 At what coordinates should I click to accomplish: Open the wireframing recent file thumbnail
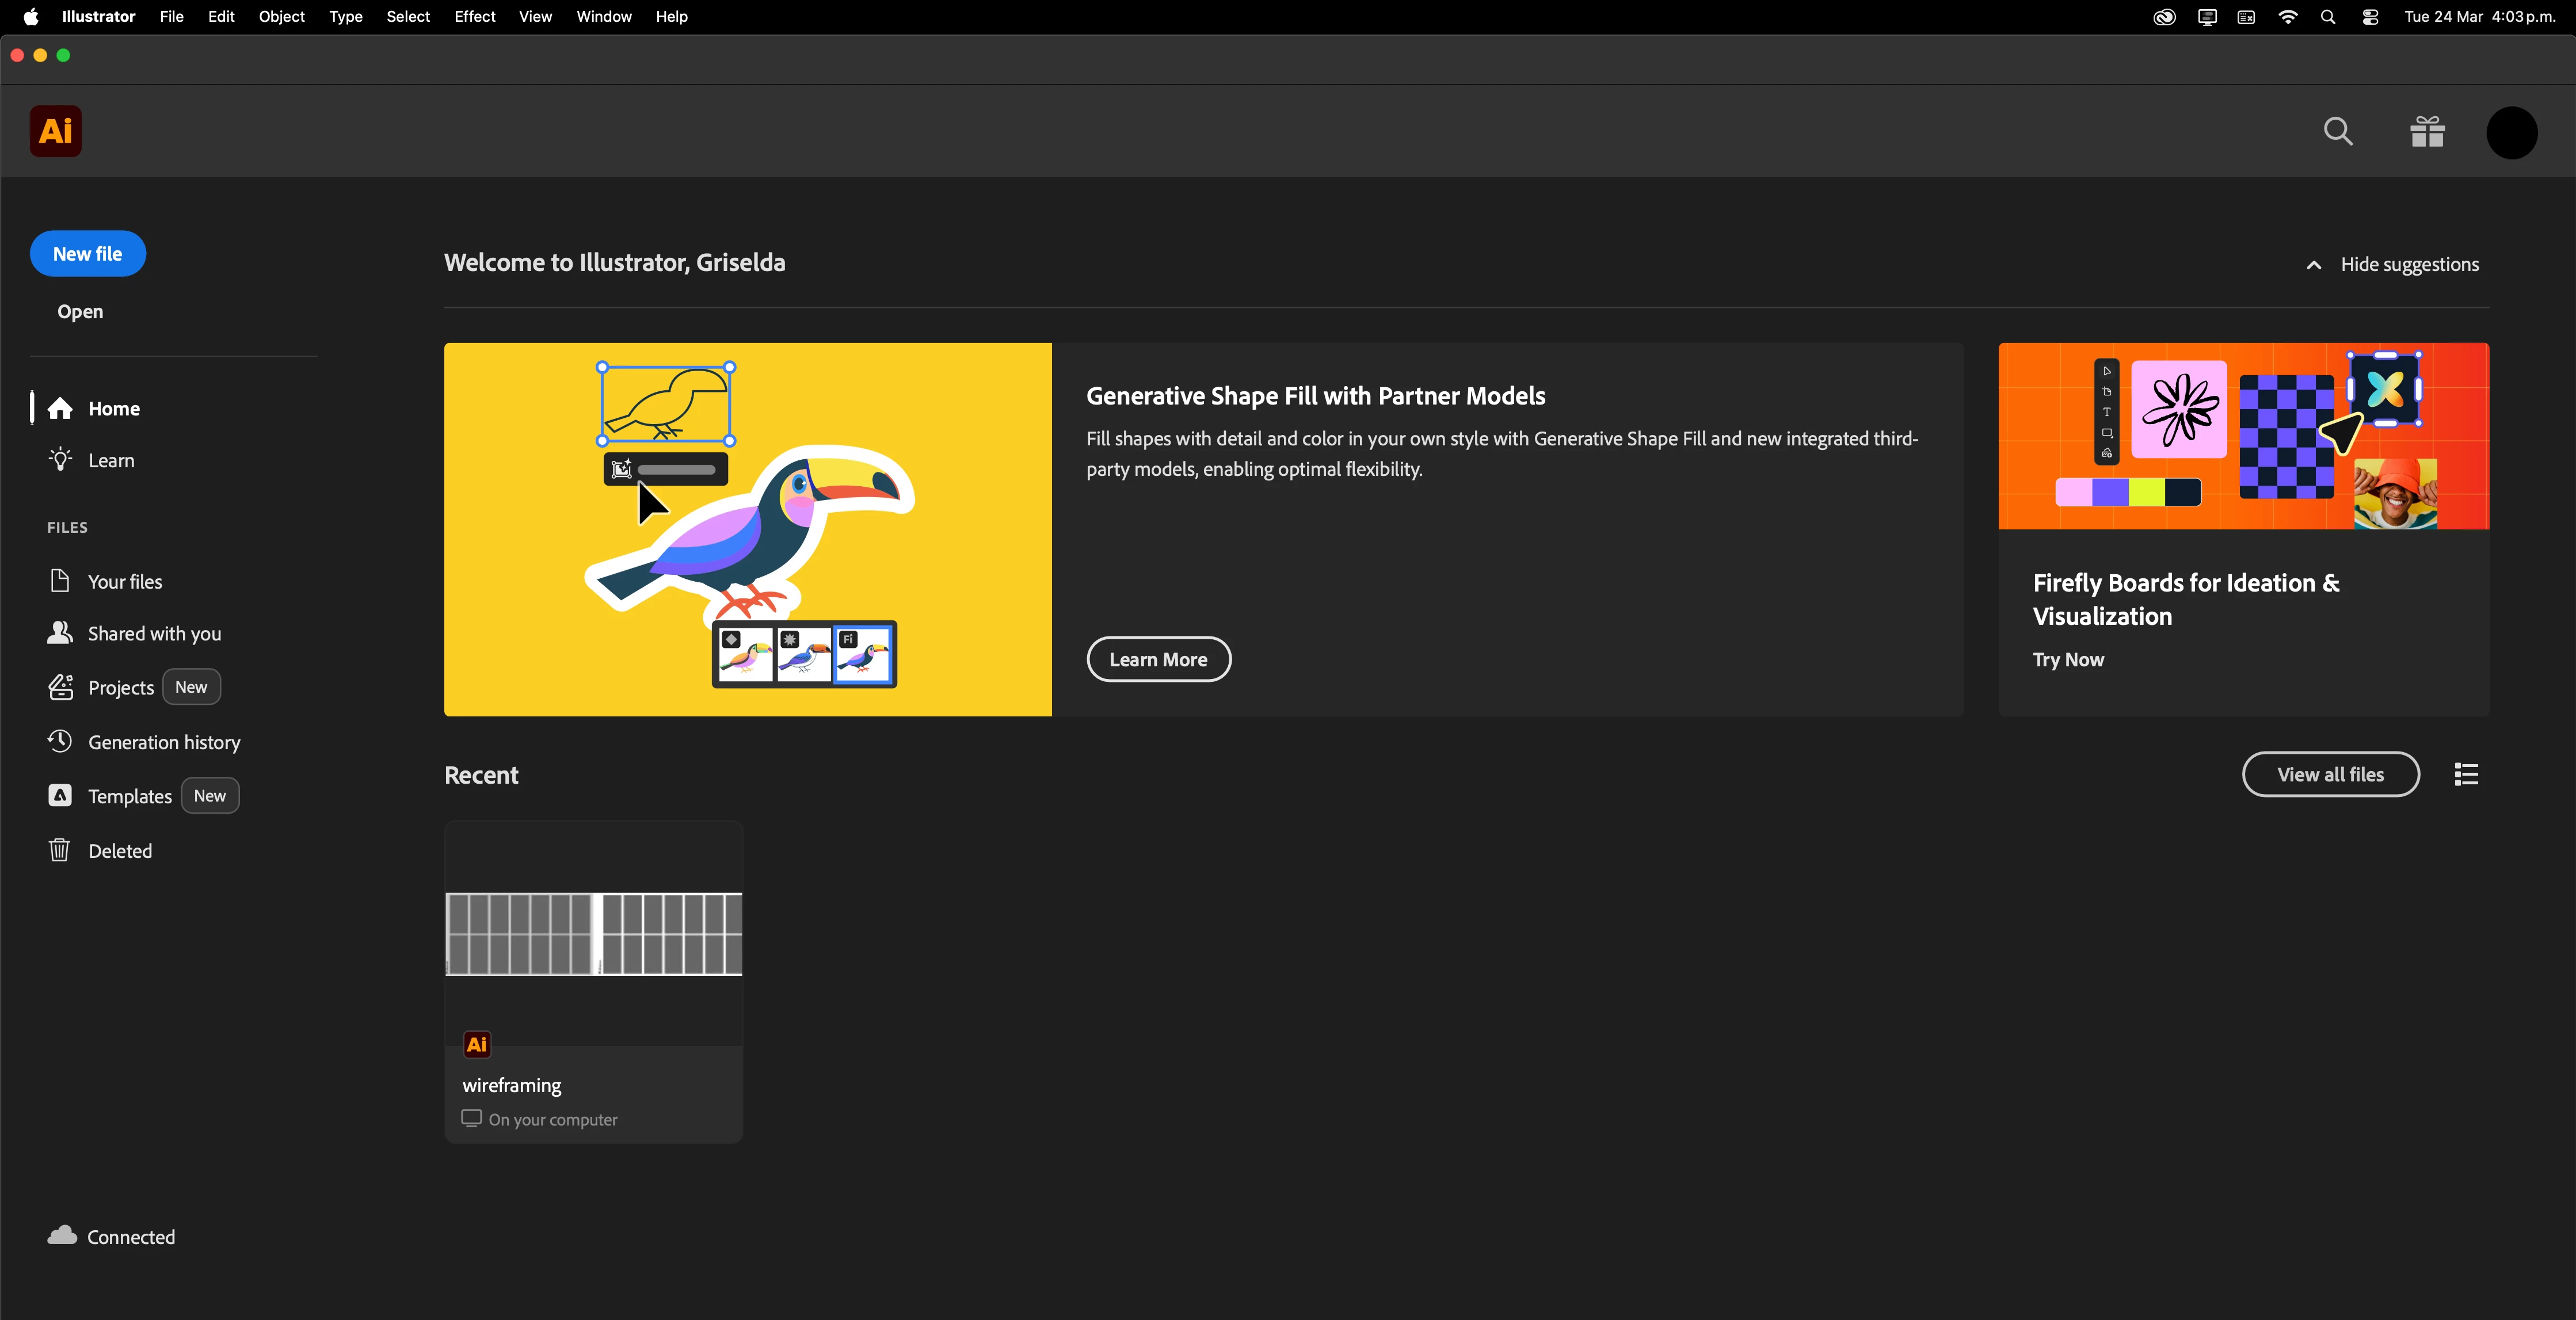pyautogui.click(x=593, y=934)
